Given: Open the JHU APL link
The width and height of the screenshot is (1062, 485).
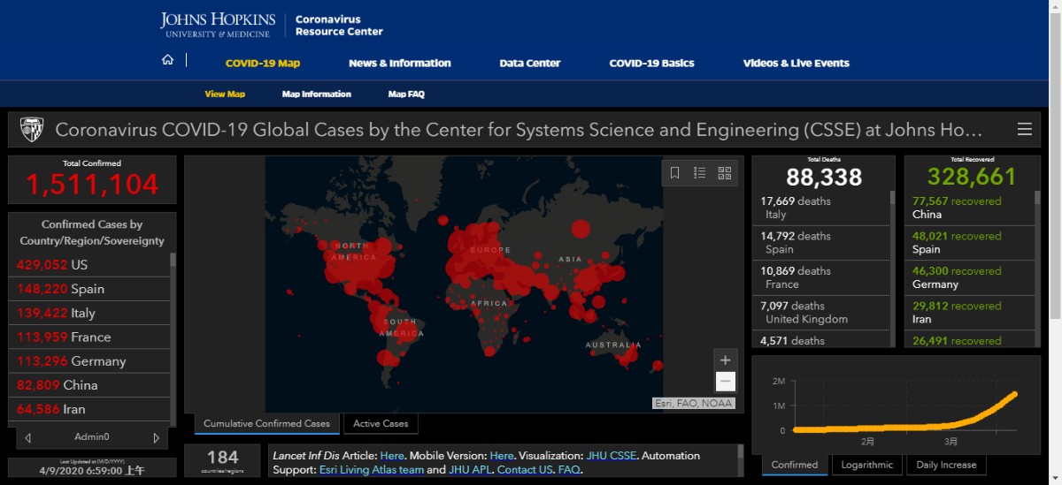Looking at the screenshot, I should (x=470, y=470).
